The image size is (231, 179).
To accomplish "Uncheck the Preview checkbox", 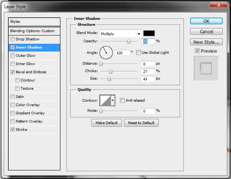I will (197, 51).
